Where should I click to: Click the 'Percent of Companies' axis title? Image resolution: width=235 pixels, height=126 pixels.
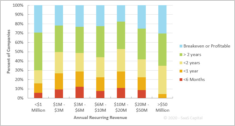coord(9,51)
